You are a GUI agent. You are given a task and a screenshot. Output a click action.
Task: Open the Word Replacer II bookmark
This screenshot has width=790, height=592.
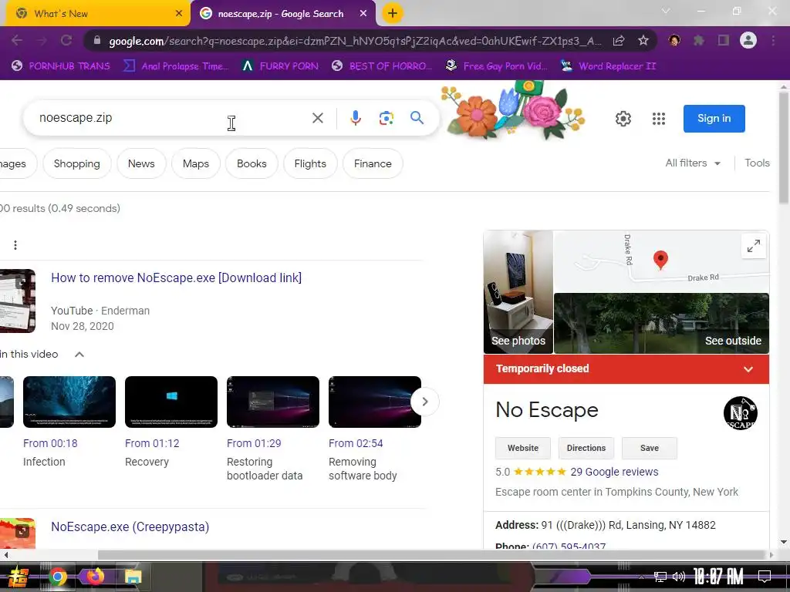[608, 66]
